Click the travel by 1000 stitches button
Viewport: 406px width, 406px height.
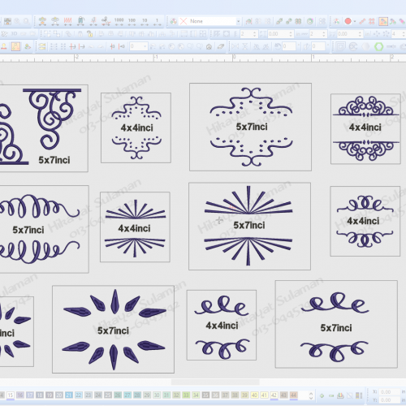tap(119, 21)
